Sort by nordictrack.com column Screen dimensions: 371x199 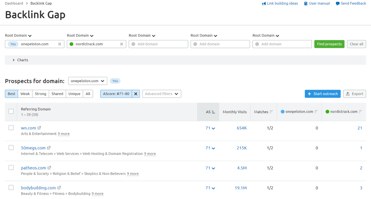point(344,112)
